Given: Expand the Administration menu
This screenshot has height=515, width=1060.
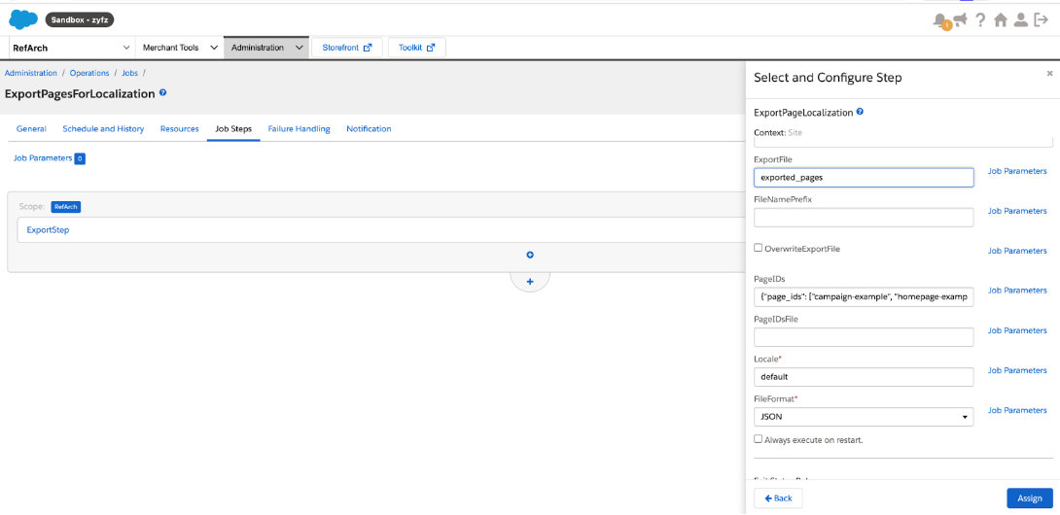Looking at the screenshot, I should click(266, 48).
